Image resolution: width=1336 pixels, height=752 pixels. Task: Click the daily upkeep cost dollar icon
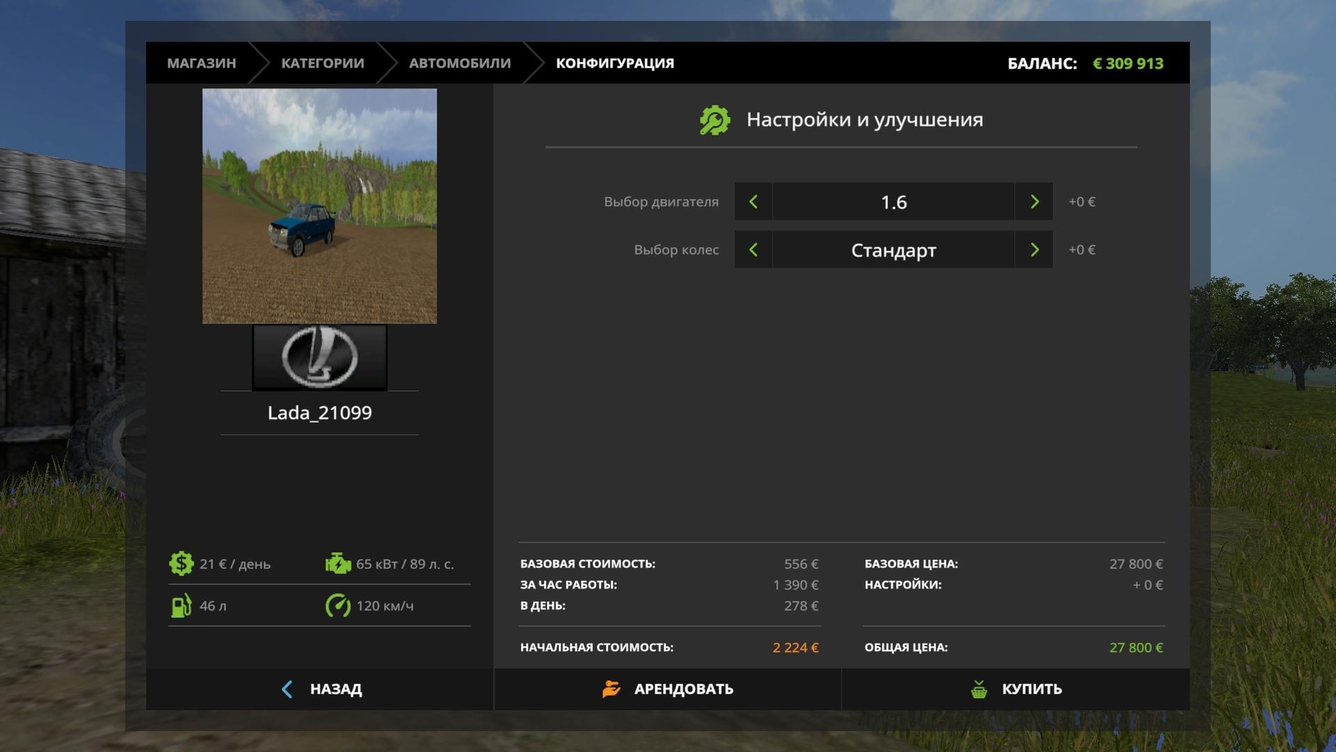pyautogui.click(x=181, y=563)
